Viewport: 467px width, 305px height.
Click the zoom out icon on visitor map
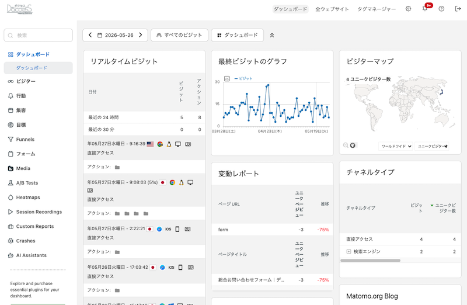(x=346, y=145)
